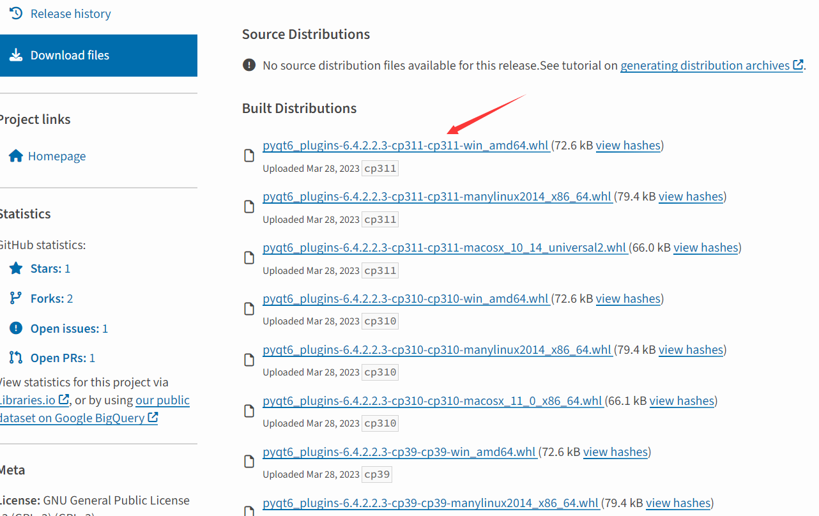Viewport: 819px width, 516px height.
Task: Switch to the Release history tab
Action: tap(70, 13)
